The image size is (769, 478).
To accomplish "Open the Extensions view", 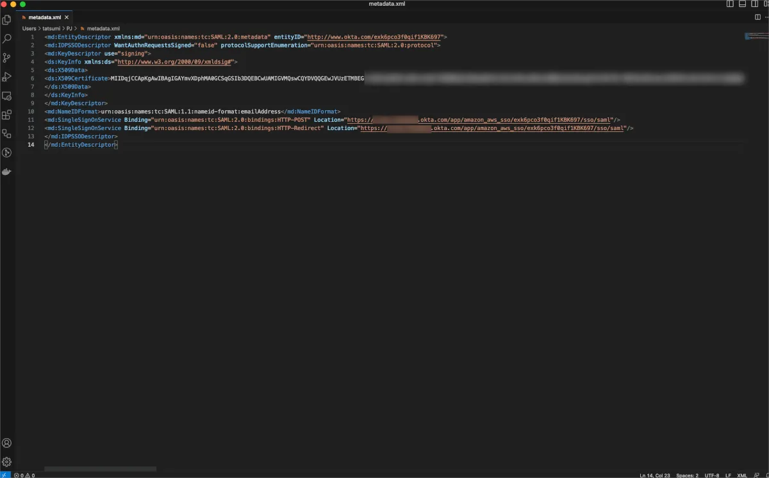I will [7, 115].
